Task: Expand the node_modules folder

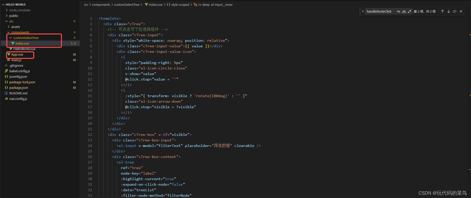Action: coord(7,10)
